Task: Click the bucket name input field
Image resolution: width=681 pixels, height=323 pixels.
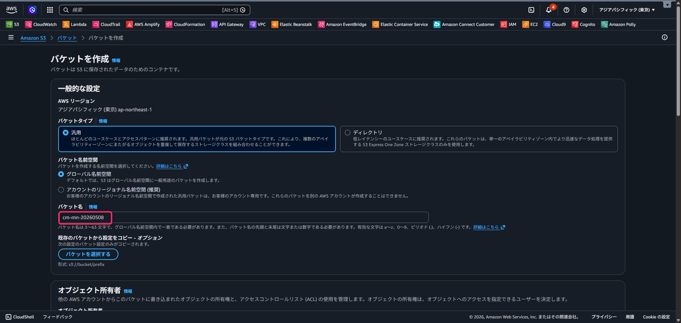Action: click(243, 217)
